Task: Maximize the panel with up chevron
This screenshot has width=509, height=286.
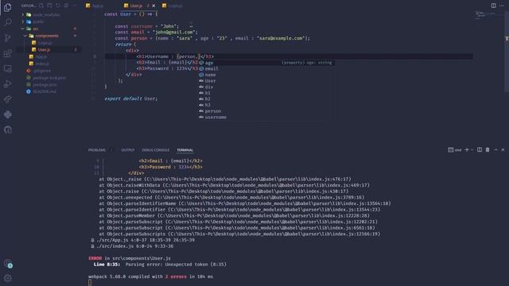Action: coord(495,150)
